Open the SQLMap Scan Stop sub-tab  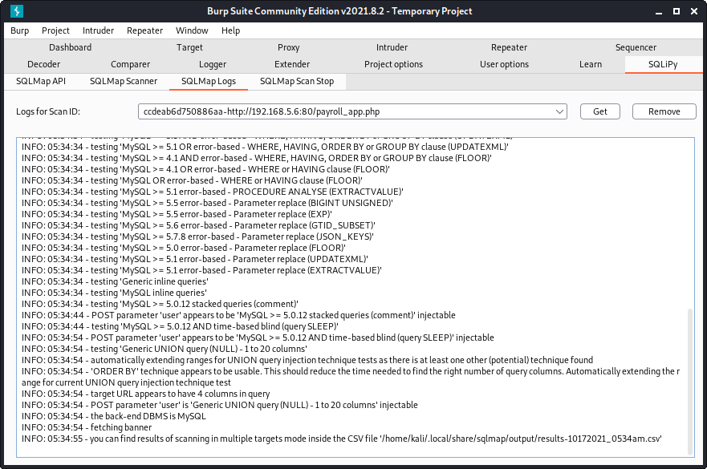[x=297, y=81]
